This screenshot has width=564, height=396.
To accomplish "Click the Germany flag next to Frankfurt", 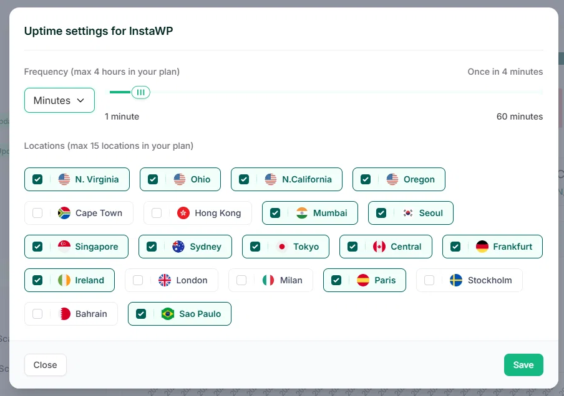I will point(482,247).
